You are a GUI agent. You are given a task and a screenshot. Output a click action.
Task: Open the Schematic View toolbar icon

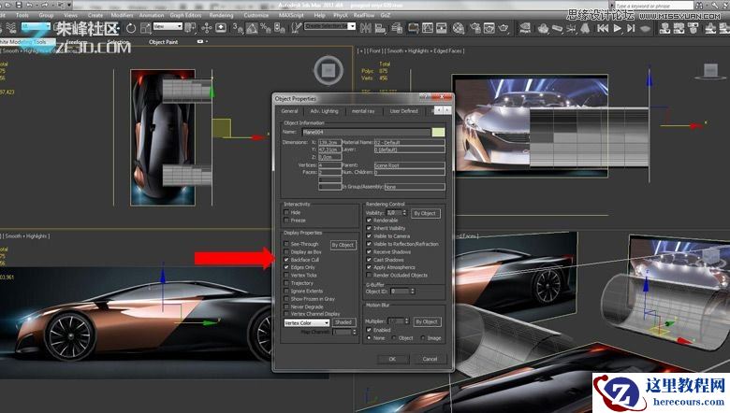441,28
